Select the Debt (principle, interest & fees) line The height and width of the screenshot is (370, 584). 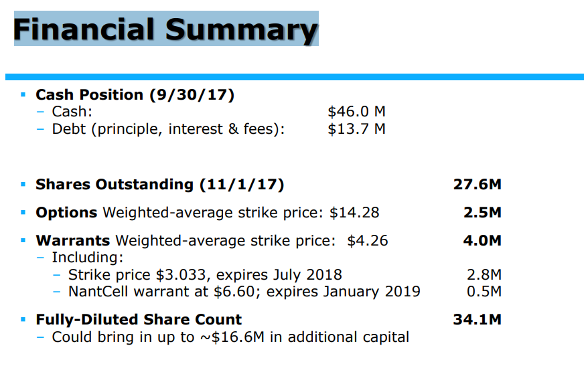click(168, 128)
